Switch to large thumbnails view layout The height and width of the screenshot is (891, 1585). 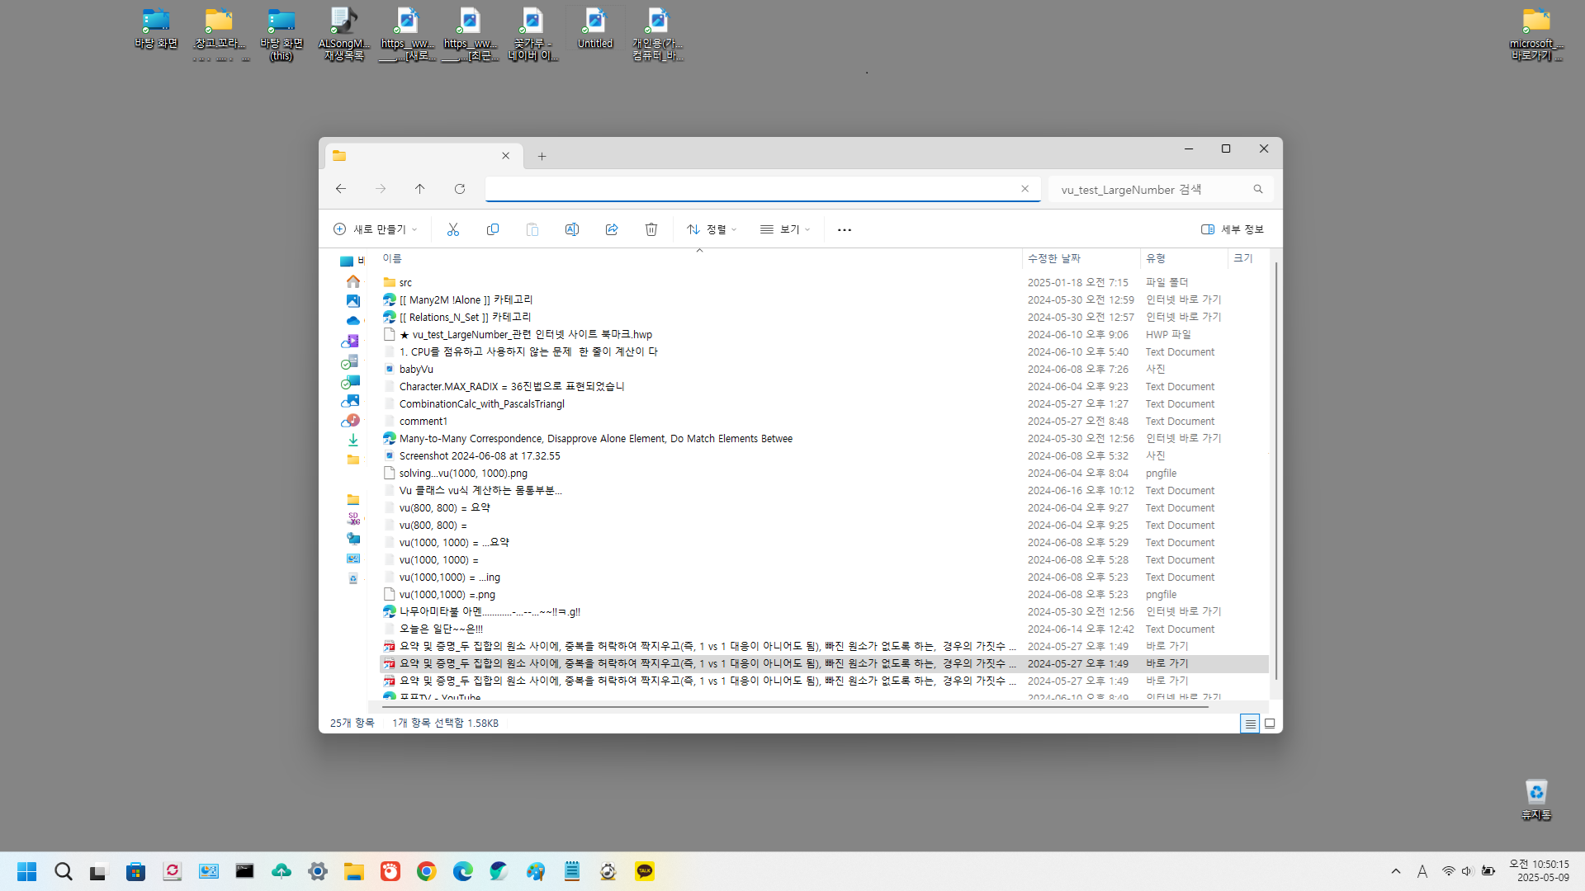coord(1270,724)
